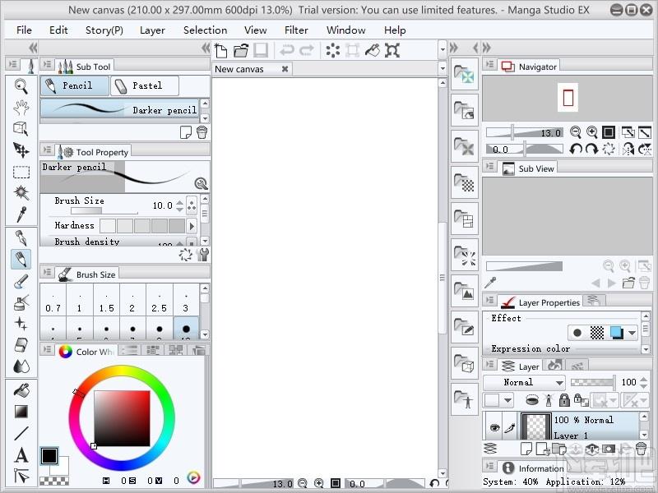The height and width of the screenshot is (493, 658).
Task: Open the command bar dropdown arrow
Action: [x=443, y=50]
